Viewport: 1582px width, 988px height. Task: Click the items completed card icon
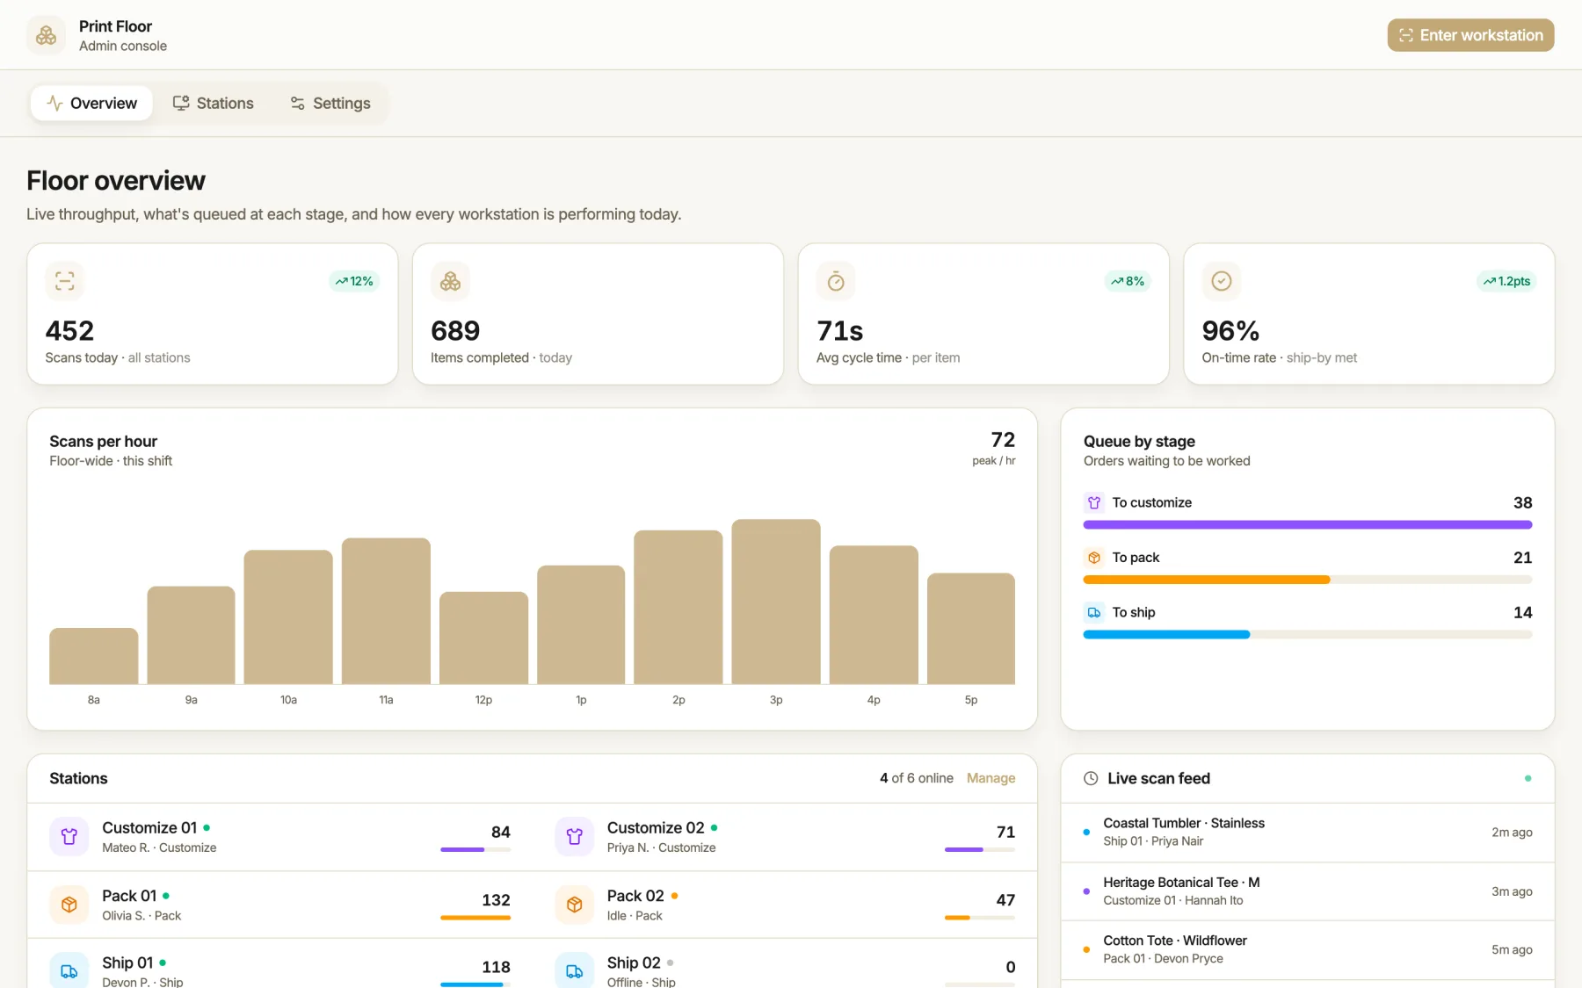(450, 281)
